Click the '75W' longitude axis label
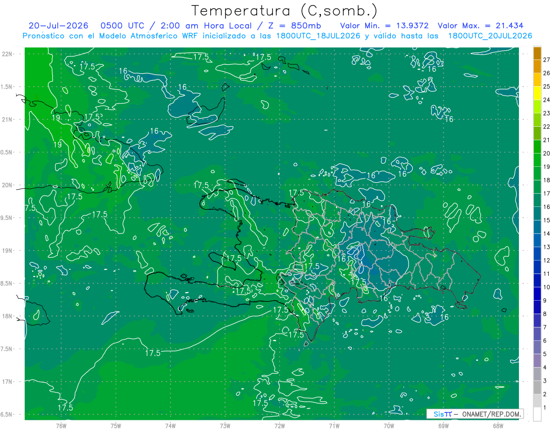Image resolution: width=559 pixels, height=432 pixels. pos(116,425)
